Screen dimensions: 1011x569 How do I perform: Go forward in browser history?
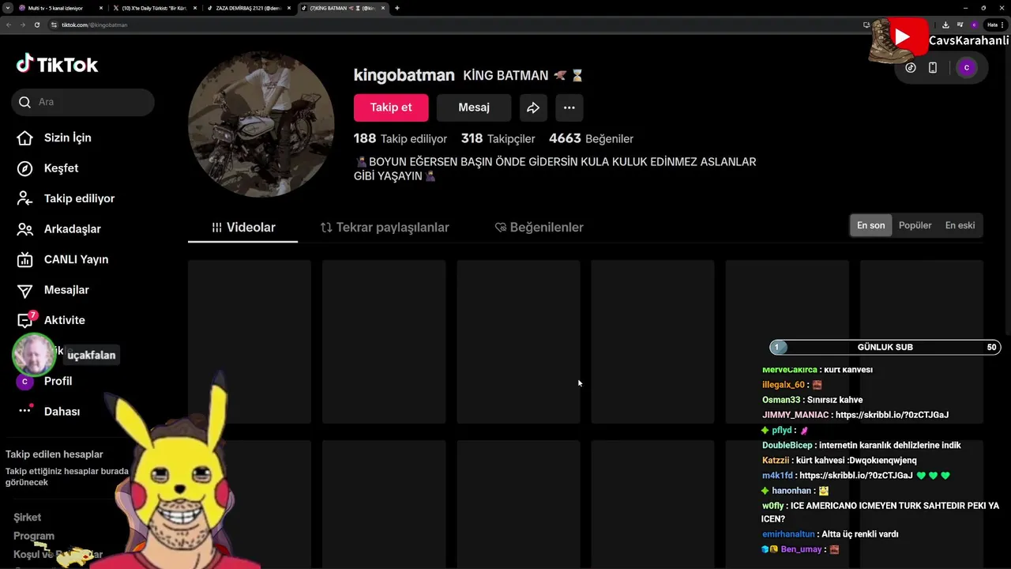click(23, 24)
